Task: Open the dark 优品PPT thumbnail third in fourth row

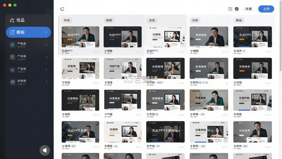Action: point(166,132)
